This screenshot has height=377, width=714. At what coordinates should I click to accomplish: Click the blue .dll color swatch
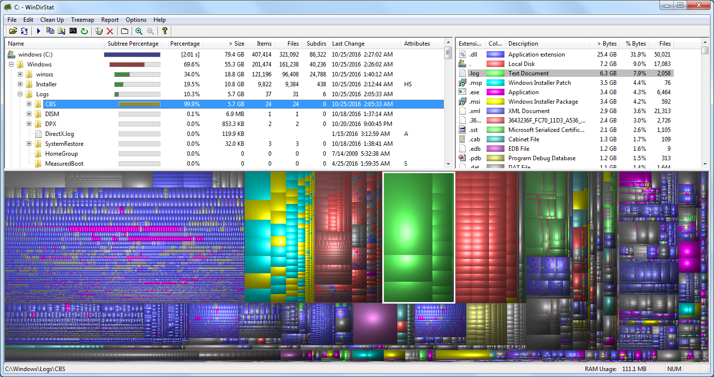click(x=496, y=55)
